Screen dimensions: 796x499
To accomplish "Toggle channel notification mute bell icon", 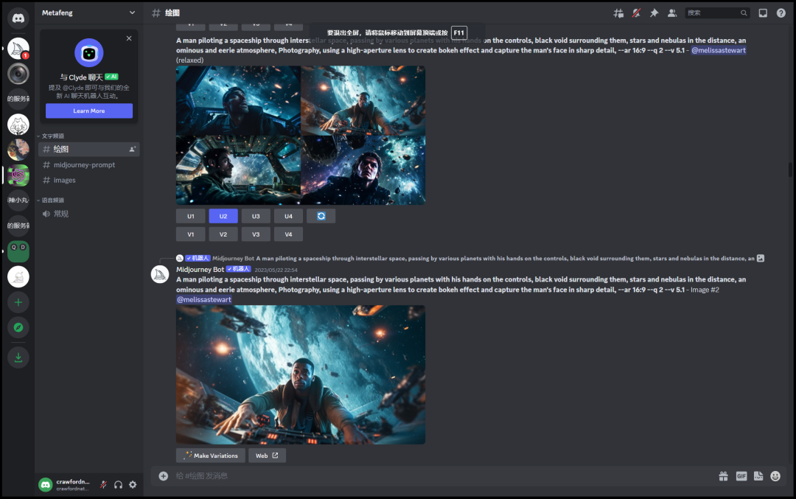I will [x=636, y=13].
